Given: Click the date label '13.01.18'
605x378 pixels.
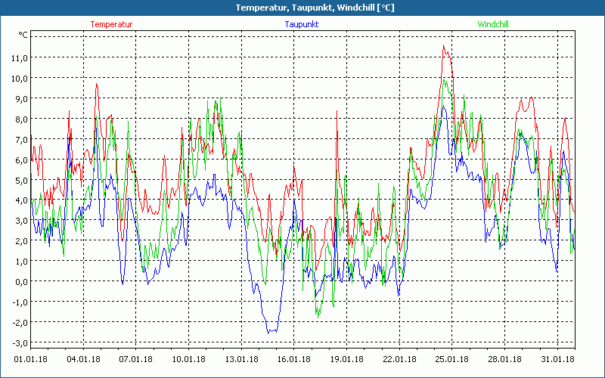Looking at the screenshot, I should [x=241, y=359].
